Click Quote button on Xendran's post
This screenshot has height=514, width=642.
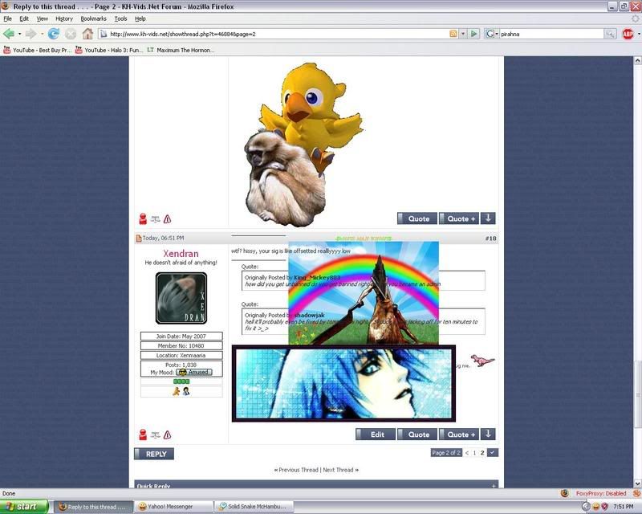(x=417, y=434)
